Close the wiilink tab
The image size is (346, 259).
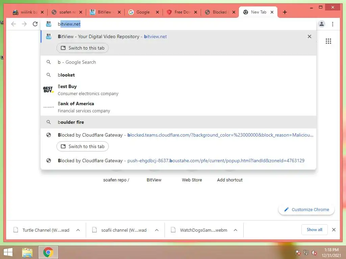coord(42,12)
